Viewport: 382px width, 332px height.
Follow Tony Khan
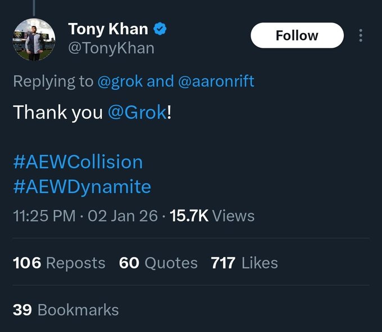tap(297, 35)
